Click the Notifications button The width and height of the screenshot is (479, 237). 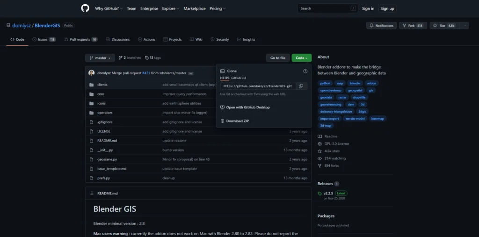coord(381,26)
